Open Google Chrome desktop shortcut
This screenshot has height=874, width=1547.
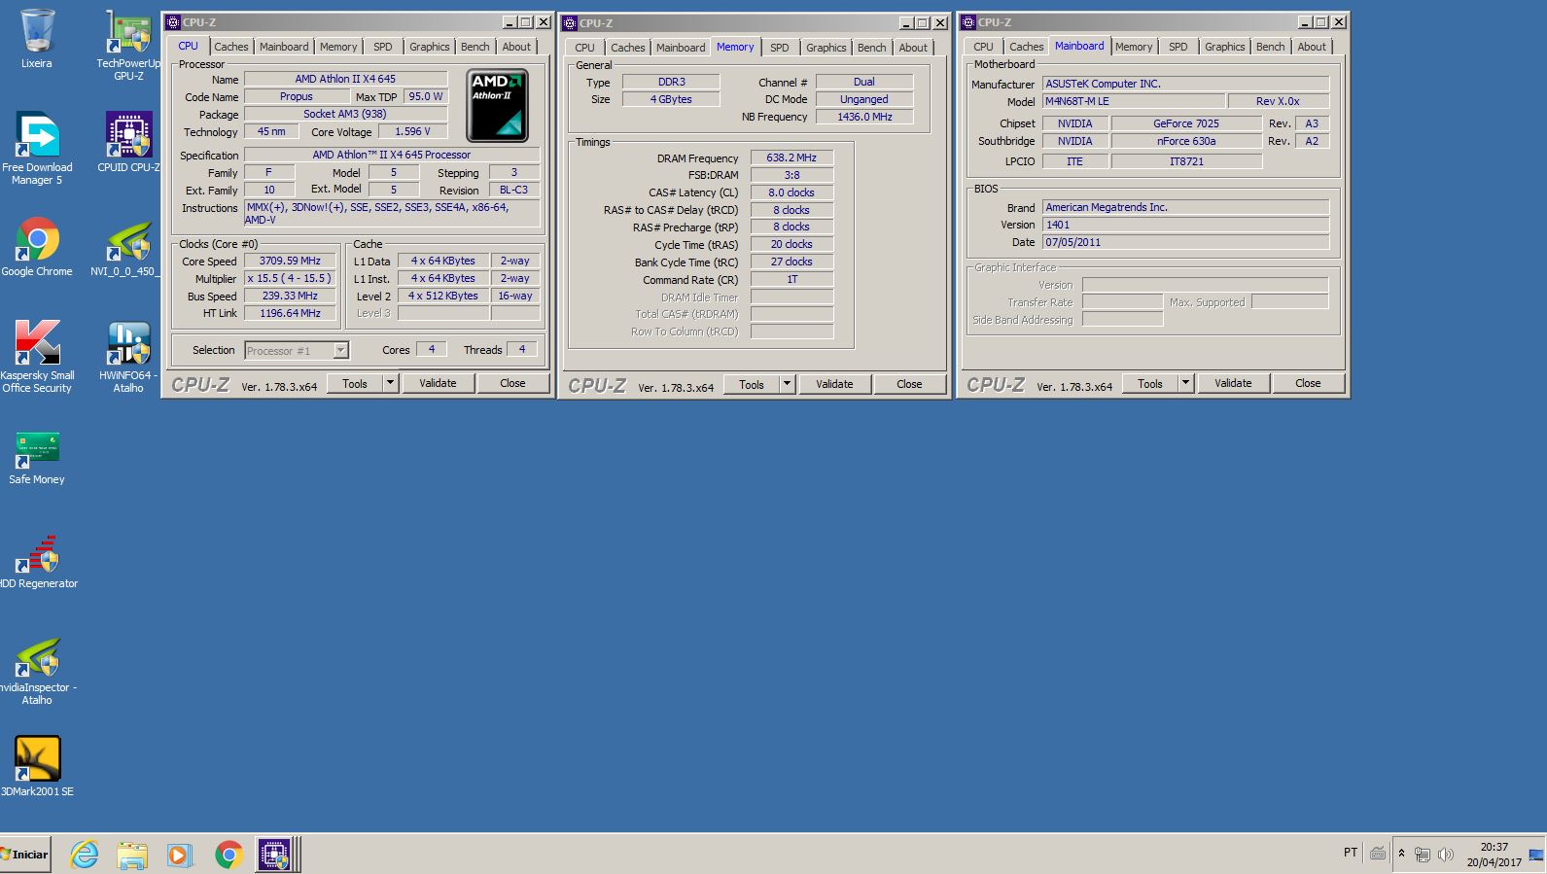(37, 246)
